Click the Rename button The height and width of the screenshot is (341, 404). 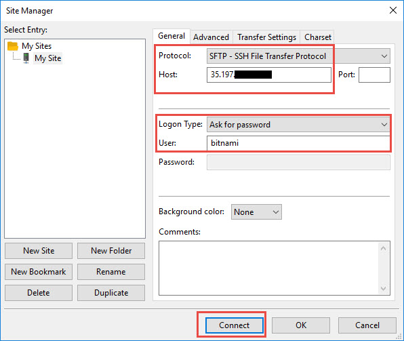pyautogui.click(x=111, y=272)
